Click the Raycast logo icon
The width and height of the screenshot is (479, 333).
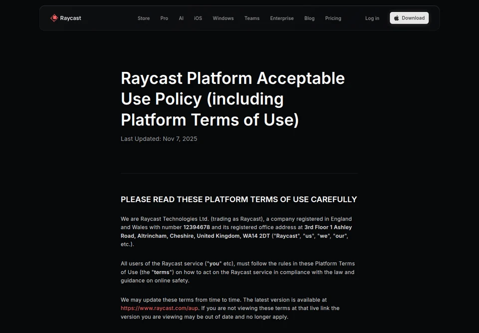(x=54, y=18)
